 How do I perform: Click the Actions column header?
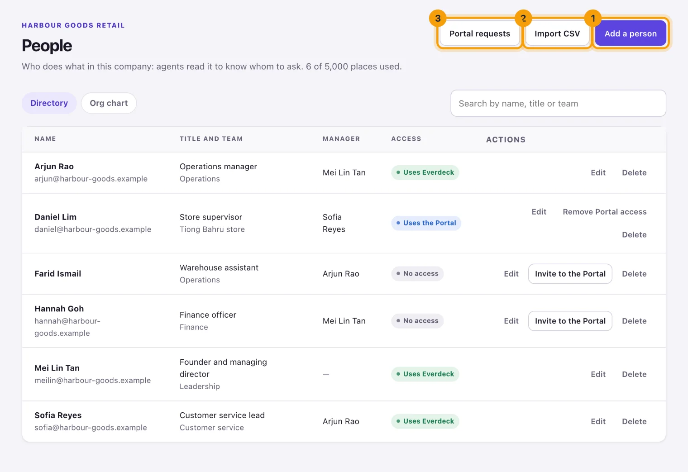(506, 140)
